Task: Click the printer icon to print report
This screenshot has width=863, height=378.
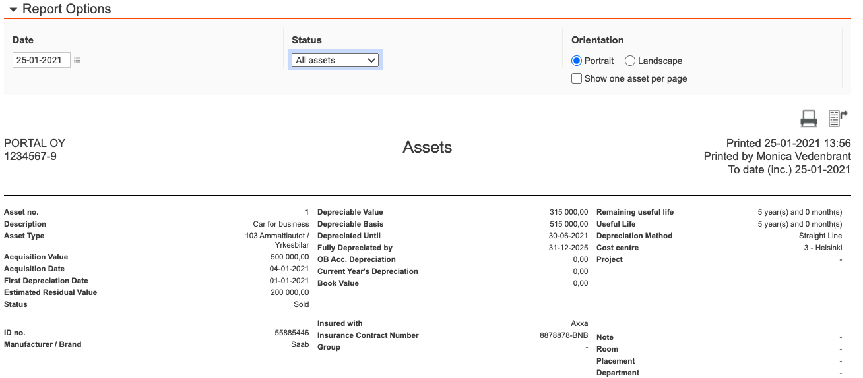Action: tap(808, 119)
